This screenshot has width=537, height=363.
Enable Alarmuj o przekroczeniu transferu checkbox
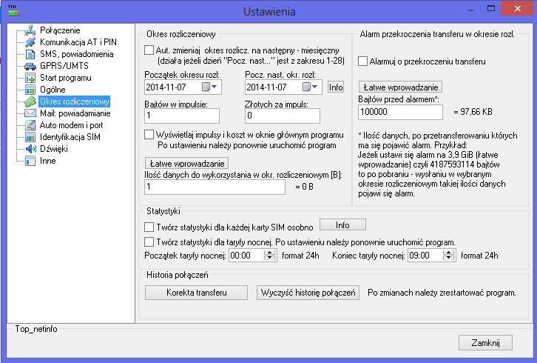(362, 61)
